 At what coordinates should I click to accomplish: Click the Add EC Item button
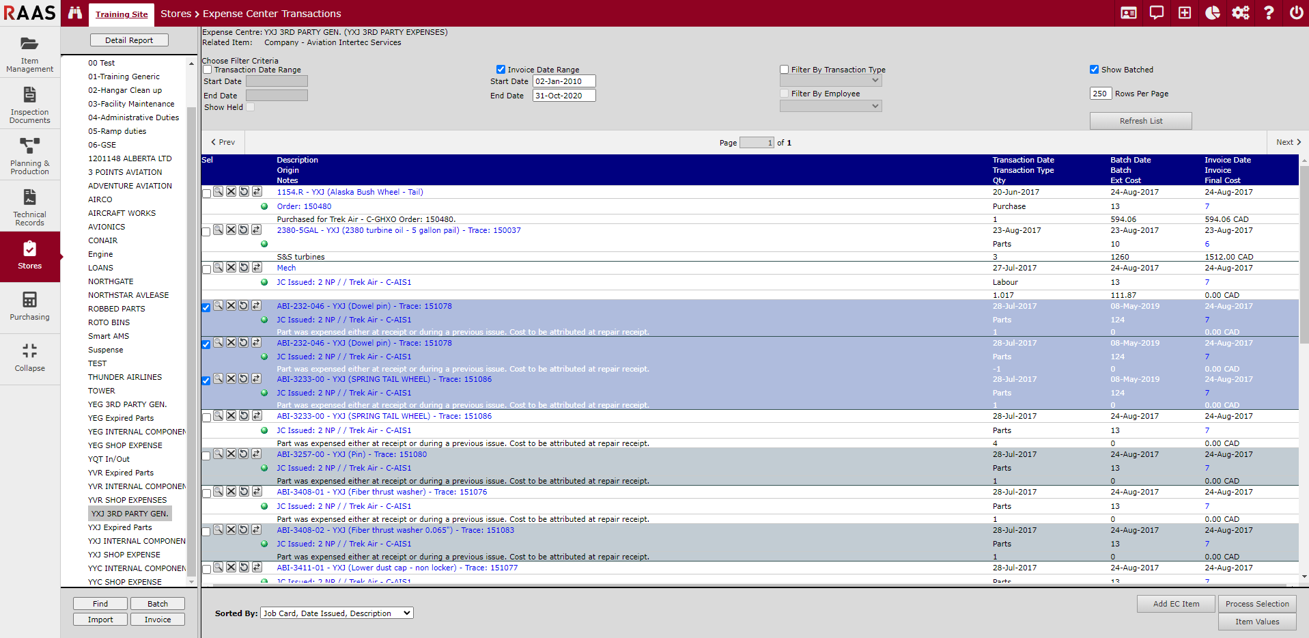pos(1176,604)
